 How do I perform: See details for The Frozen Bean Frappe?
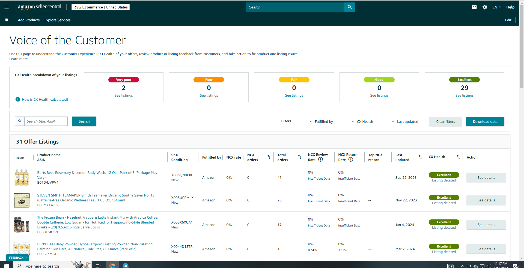486,225
